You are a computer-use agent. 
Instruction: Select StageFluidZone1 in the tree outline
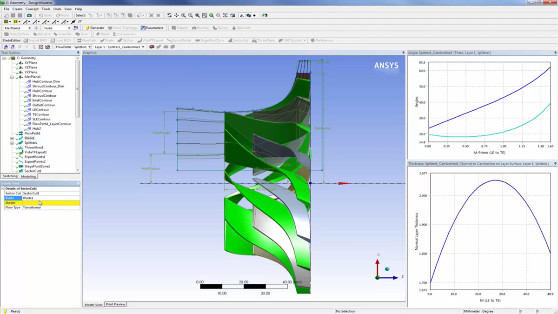[x=37, y=166]
